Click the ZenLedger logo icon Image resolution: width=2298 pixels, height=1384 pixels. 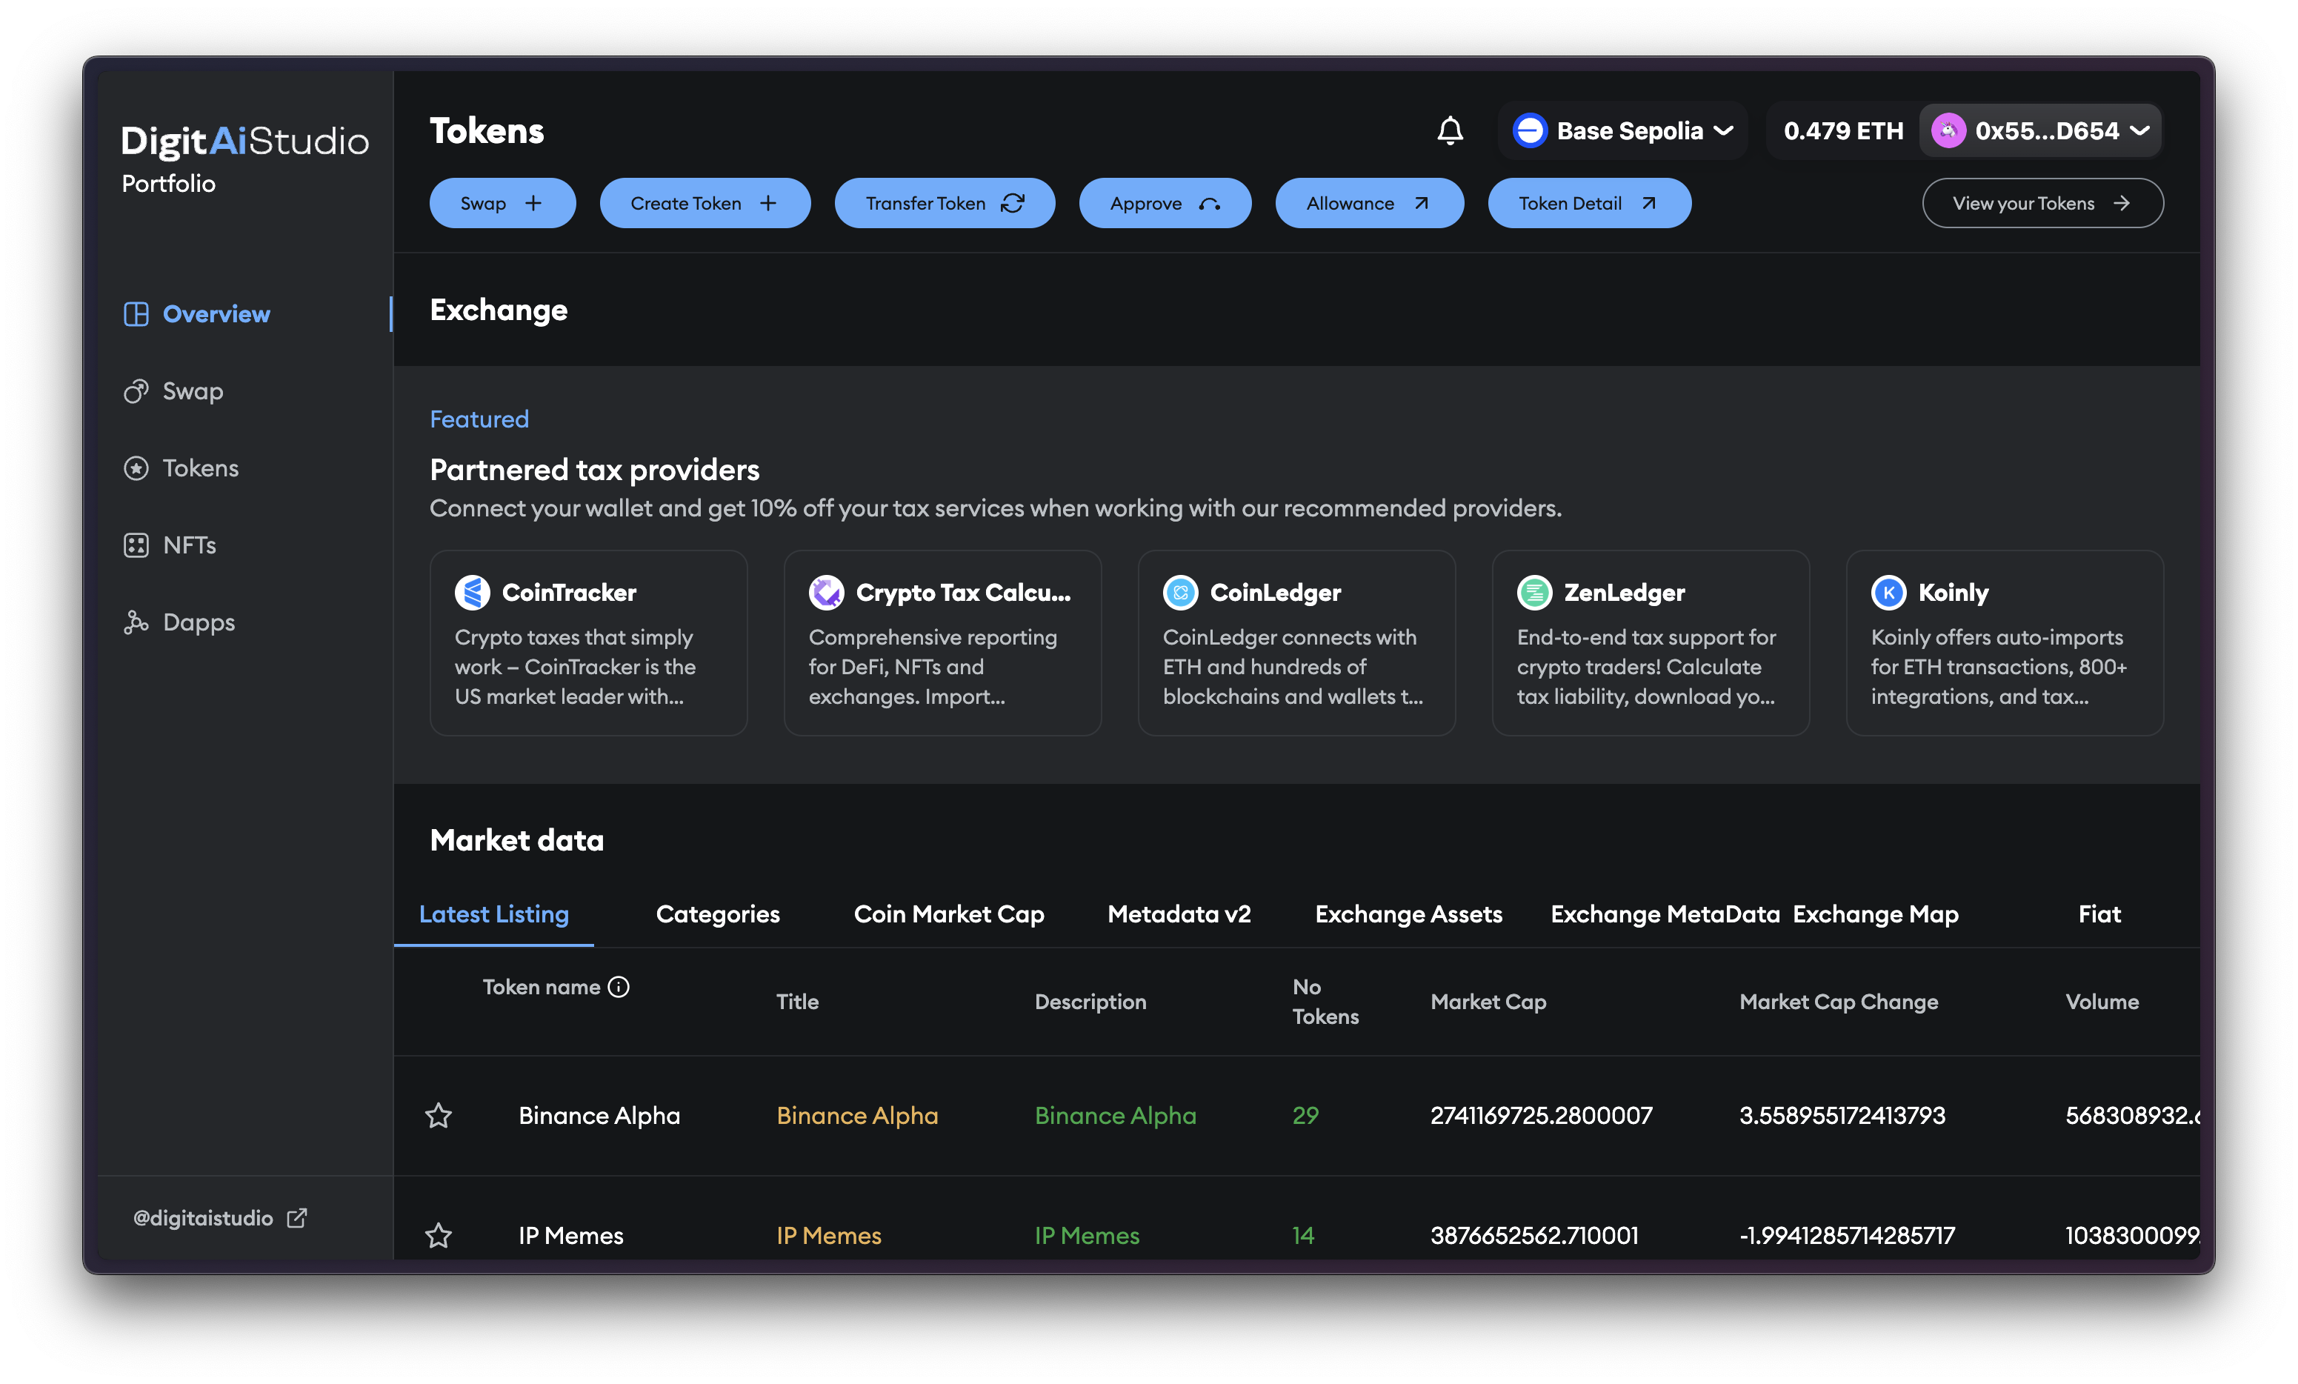pyautogui.click(x=1534, y=592)
